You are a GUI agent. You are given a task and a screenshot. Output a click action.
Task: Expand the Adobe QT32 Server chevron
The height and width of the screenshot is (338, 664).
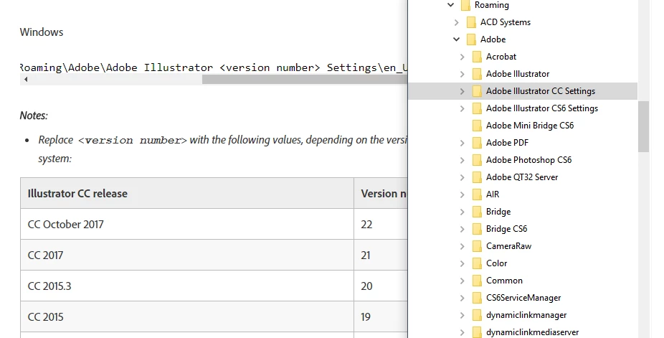pos(463,177)
